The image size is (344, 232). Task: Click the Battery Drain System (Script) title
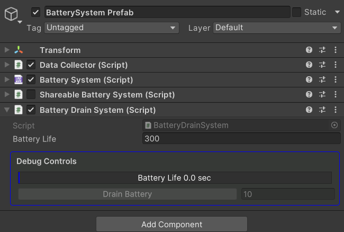[x=97, y=110]
